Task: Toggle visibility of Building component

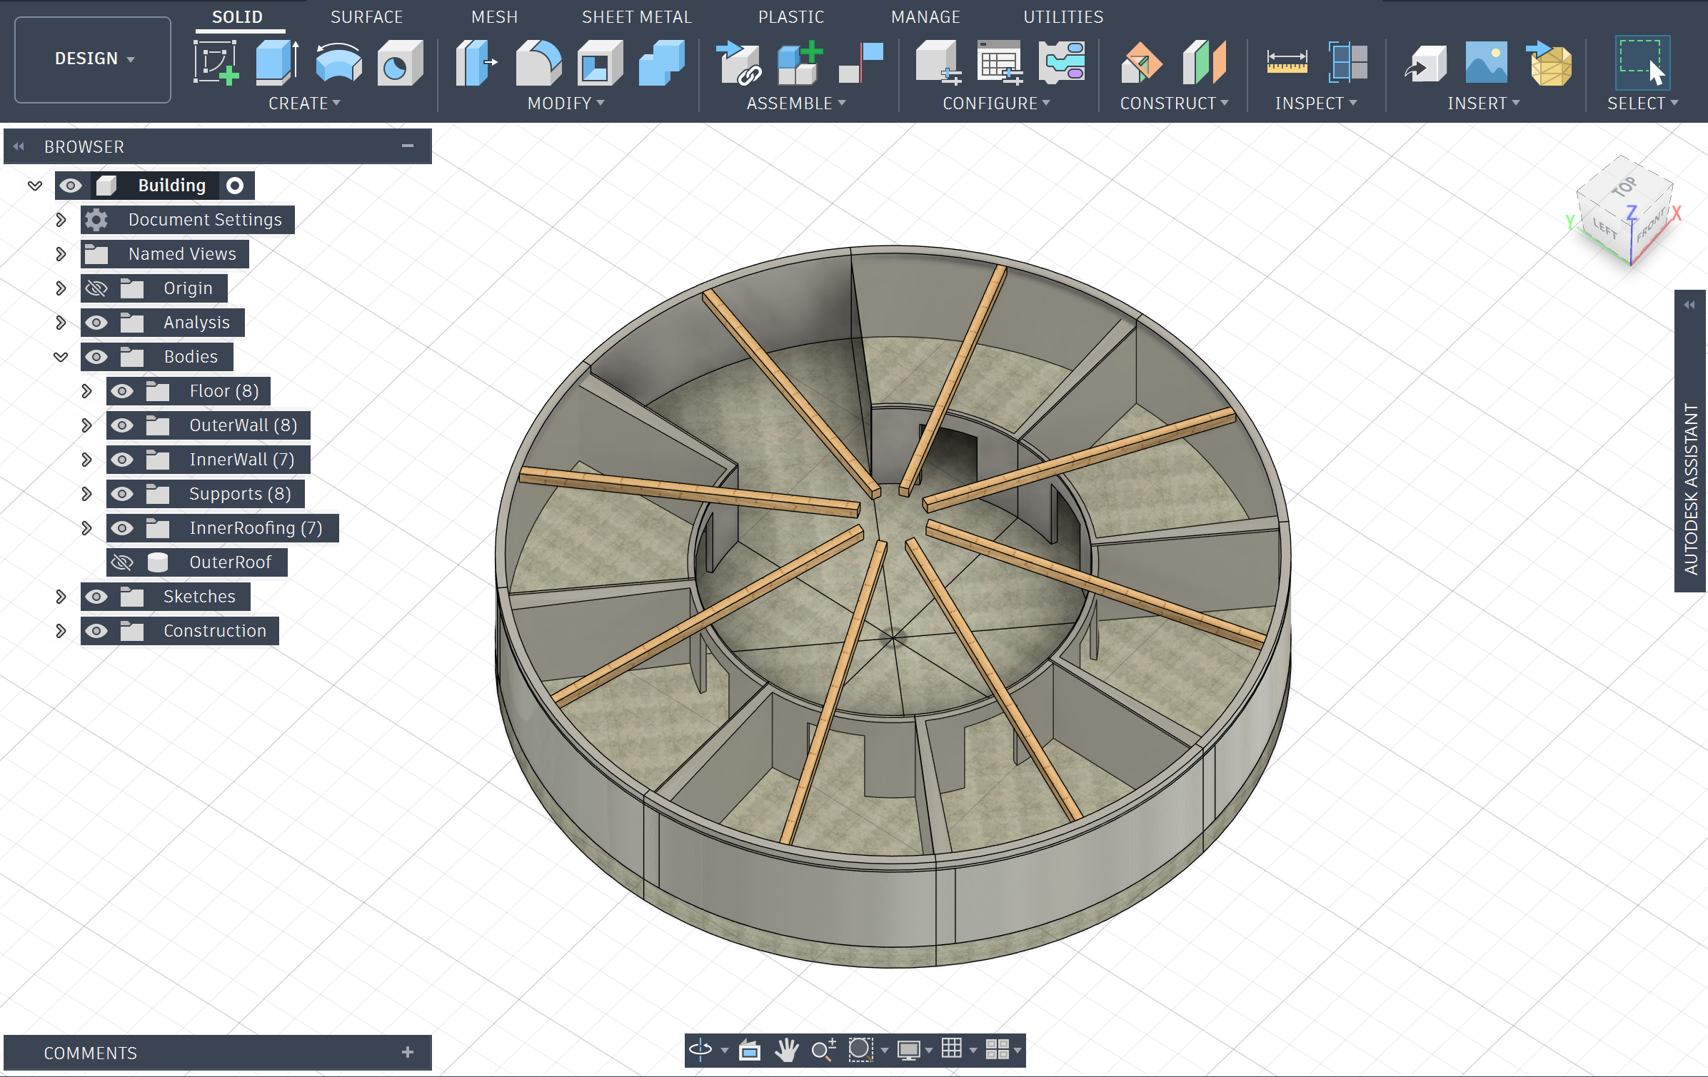Action: pyautogui.click(x=71, y=186)
